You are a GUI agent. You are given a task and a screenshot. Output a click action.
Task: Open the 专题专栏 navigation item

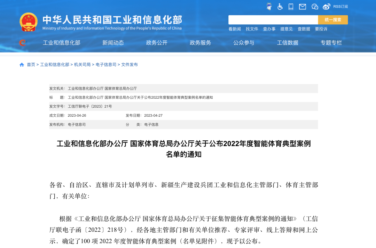tap(331, 43)
